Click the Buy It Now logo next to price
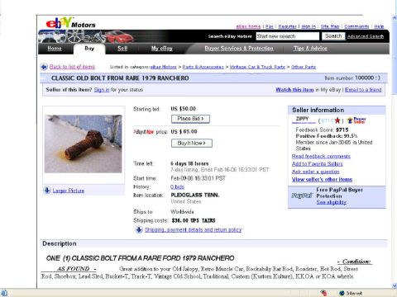Image resolution: width=397 pixels, height=297 pixels. click(144, 132)
